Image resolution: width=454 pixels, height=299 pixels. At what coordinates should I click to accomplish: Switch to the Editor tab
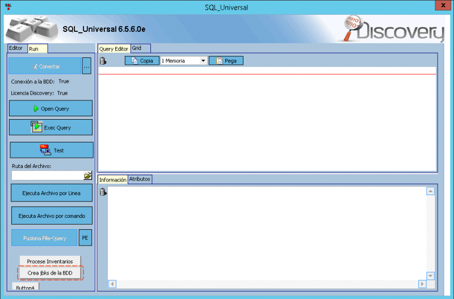point(17,48)
